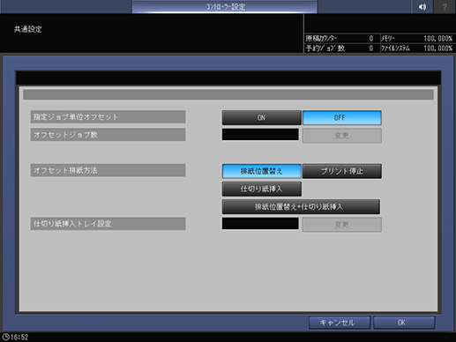Set 指定ジョブ単位オフセット to OFF
The image size is (456, 342).
click(342, 117)
